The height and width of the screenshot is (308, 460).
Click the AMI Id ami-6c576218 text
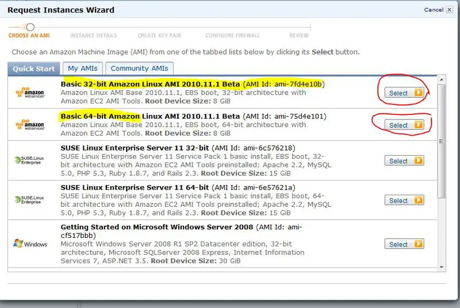(254, 148)
